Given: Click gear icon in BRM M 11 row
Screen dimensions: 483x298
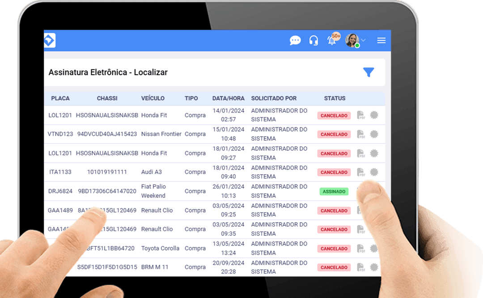Looking at the screenshot, I should coord(374,267).
